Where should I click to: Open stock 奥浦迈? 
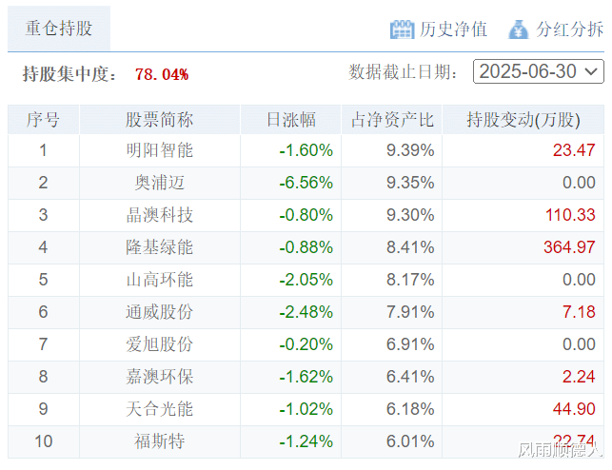coord(159,183)
